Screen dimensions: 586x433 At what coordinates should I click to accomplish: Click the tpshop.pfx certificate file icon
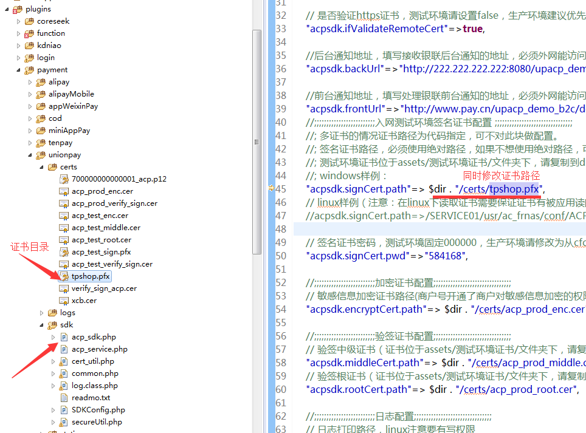pos(64,276)
